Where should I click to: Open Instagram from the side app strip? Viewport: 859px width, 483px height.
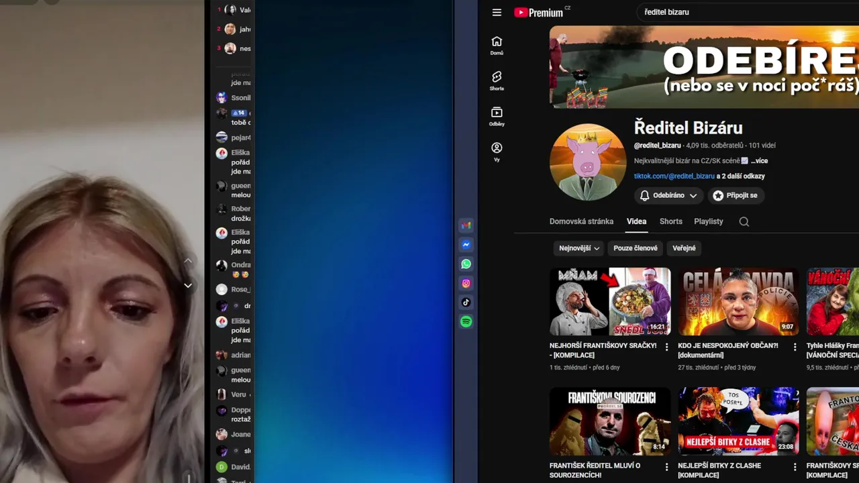[466, 284]
